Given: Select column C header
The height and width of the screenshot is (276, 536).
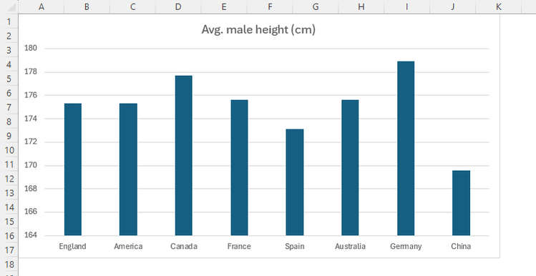Looking at the screenshot, I should click(x=132, y=7).
